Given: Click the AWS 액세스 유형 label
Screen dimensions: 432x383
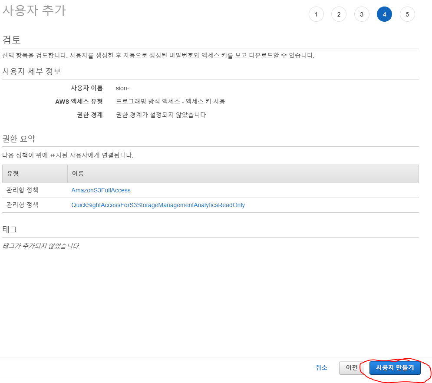Looking at the screenshot, I should click(x=79, y=102).
